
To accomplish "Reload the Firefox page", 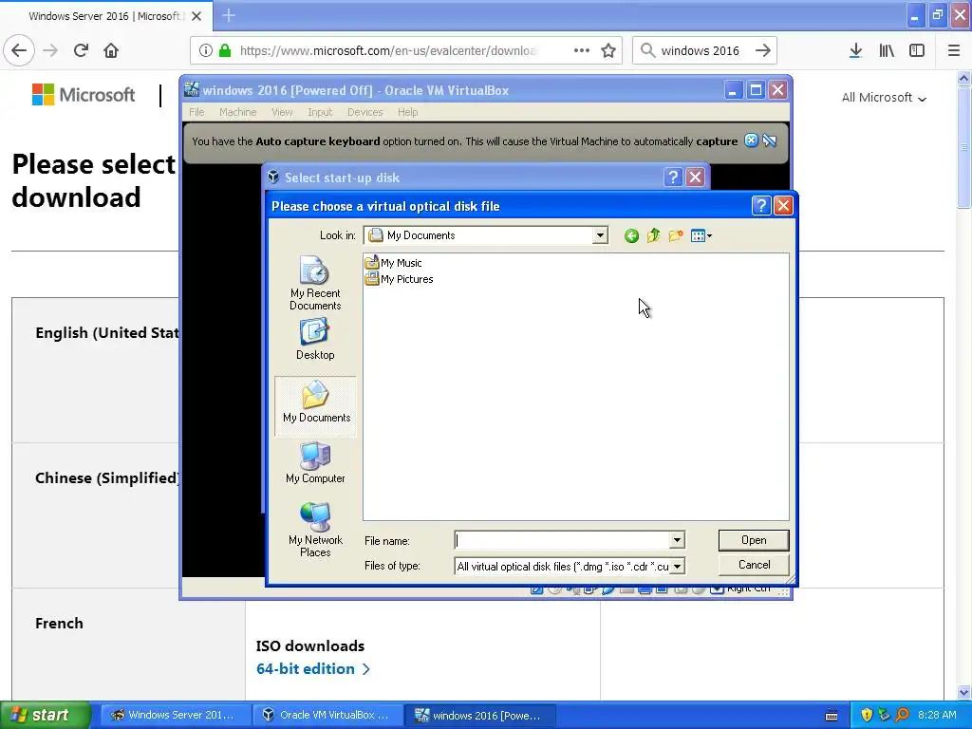I will coord(81,50).
